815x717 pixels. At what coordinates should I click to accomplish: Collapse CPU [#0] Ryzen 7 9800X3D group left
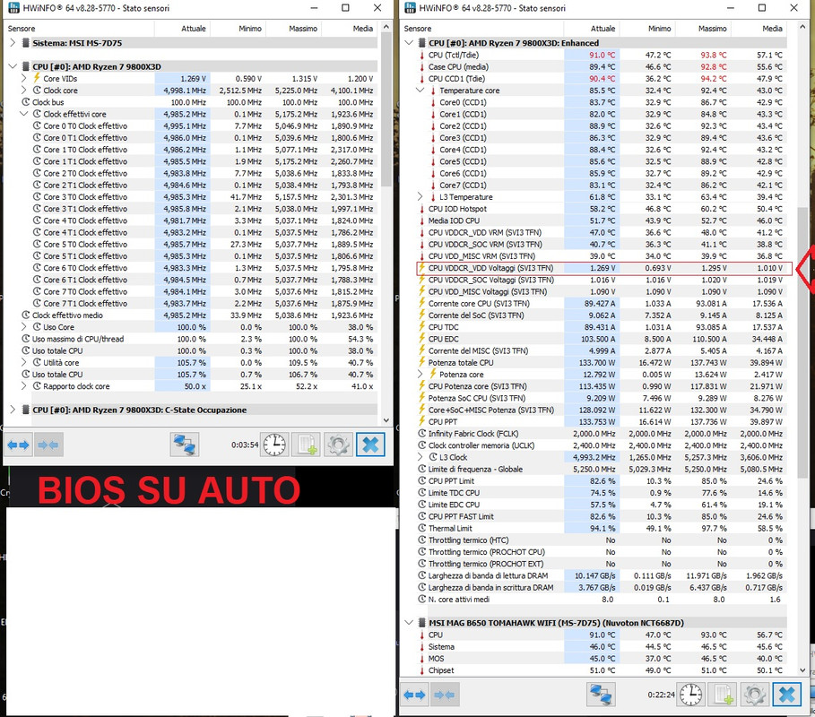click(x=13, y=66)
